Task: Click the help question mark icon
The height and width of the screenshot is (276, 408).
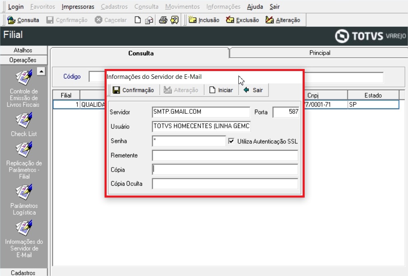Action: coord(174,20)
